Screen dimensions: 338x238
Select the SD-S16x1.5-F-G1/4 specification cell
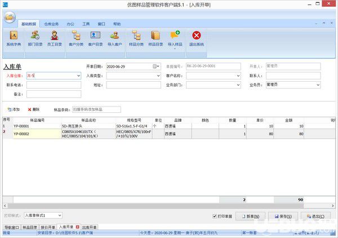click(x=134, y=126)
